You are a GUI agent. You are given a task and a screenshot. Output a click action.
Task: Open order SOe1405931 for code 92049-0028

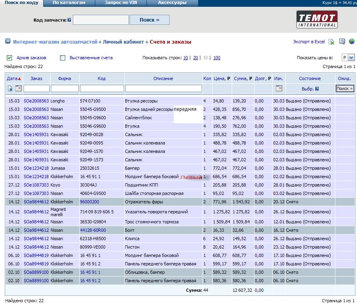pyautogui.click(x=36, y=134)
